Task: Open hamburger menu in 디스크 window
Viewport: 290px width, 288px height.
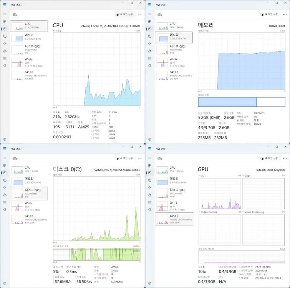Action: 5,158
